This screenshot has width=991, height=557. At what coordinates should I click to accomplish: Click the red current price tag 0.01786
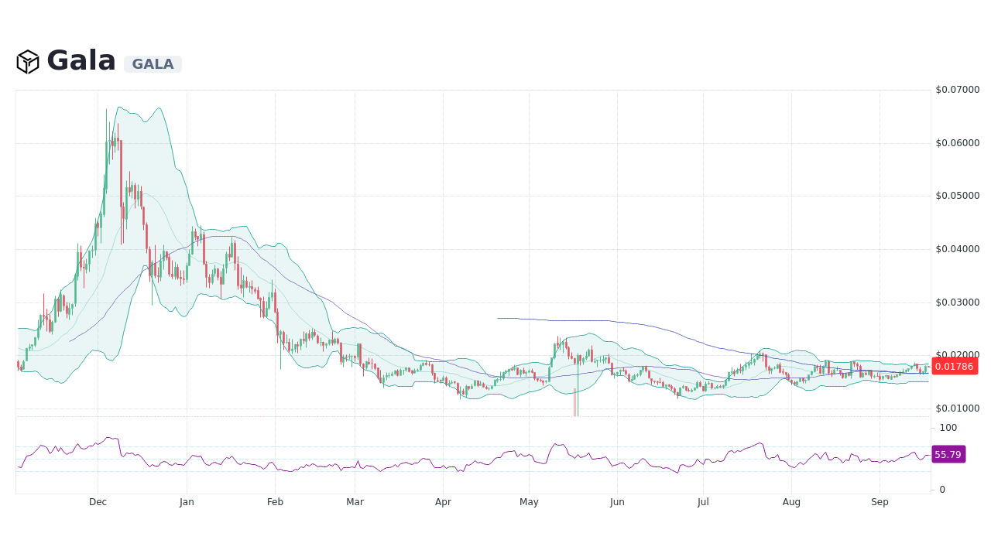tap(956, 367)
